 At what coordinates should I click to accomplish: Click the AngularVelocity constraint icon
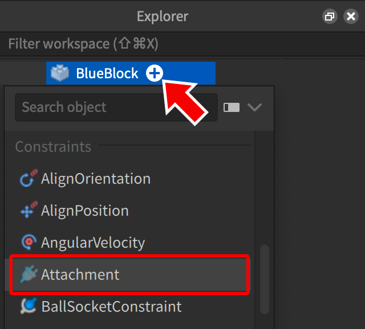tap(28, 243)
